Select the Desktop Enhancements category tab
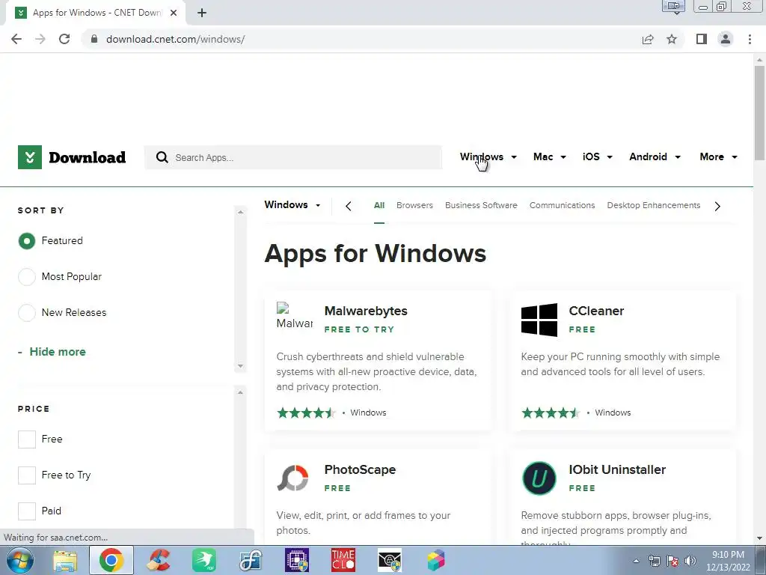 [x=654, y=205]
